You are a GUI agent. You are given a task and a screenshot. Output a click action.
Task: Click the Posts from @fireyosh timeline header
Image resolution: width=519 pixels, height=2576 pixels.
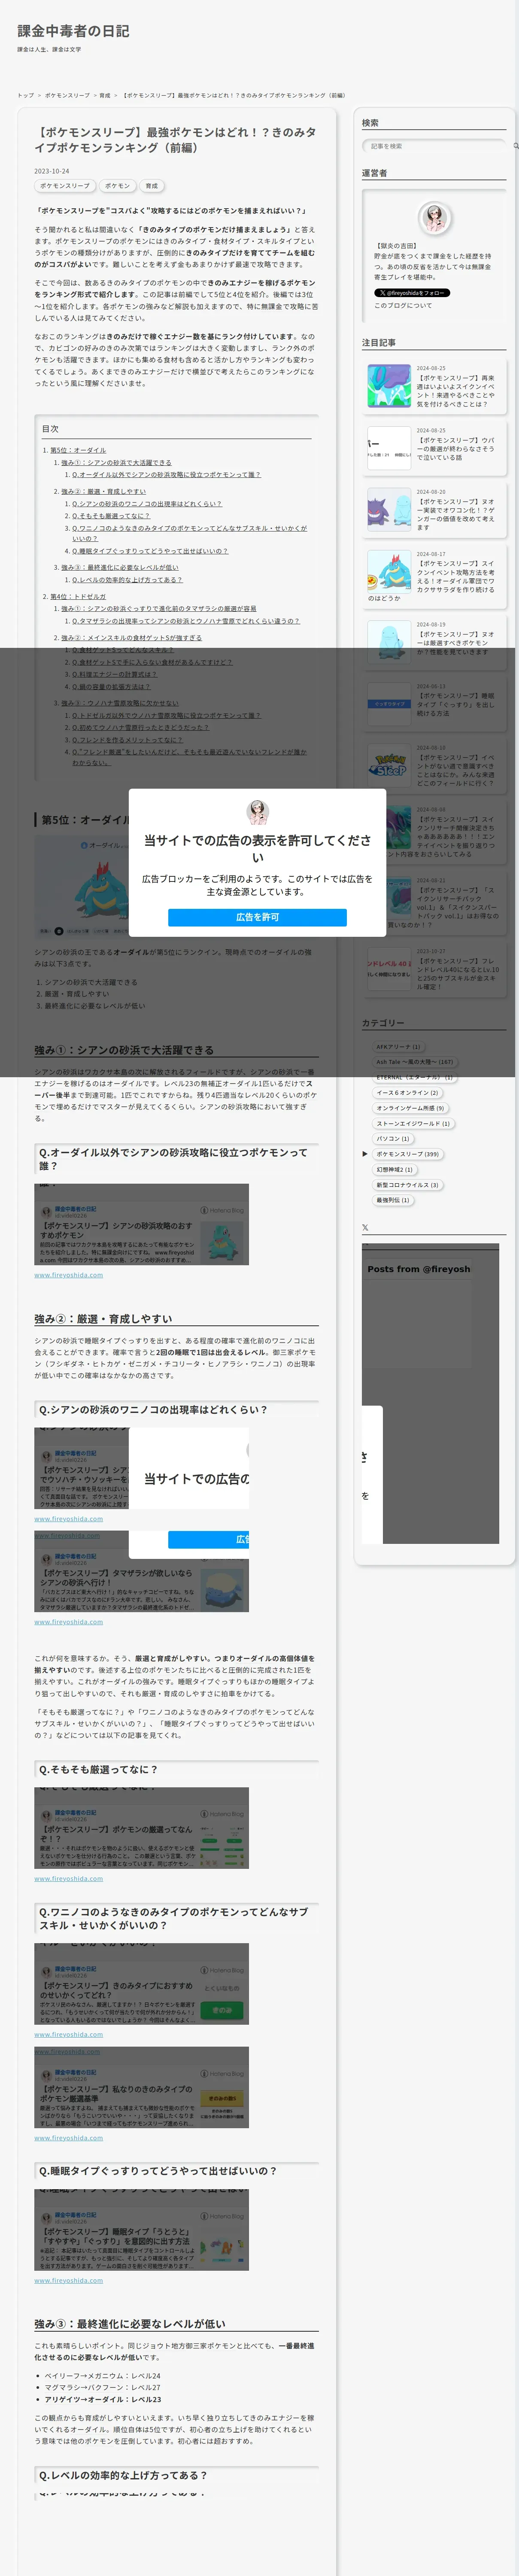pyautogui.click(x=418, y=1269)
